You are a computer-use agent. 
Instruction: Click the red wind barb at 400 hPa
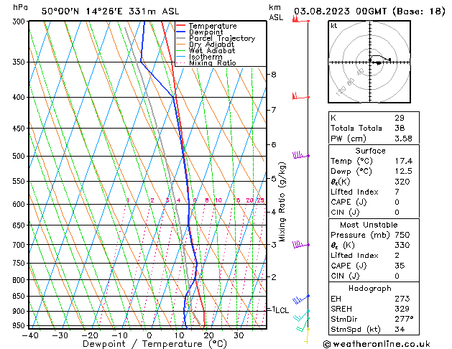tap(300, 96)
